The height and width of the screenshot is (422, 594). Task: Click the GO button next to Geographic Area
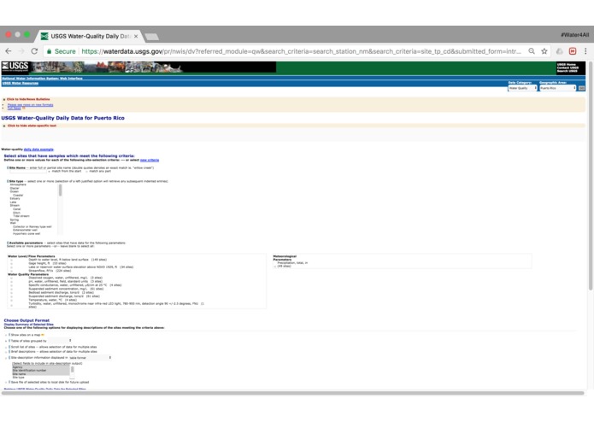coord(581,88)
